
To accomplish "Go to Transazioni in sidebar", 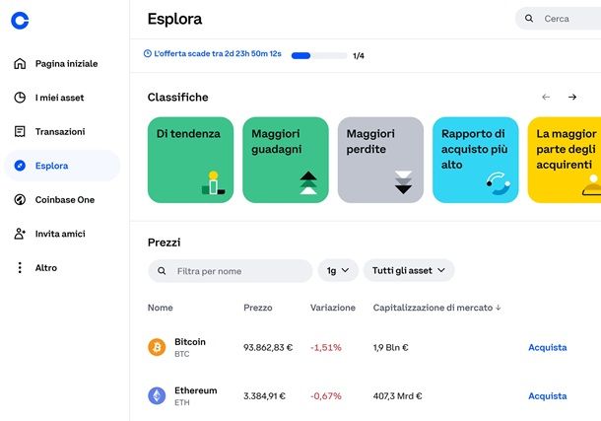I will point(59,131).
